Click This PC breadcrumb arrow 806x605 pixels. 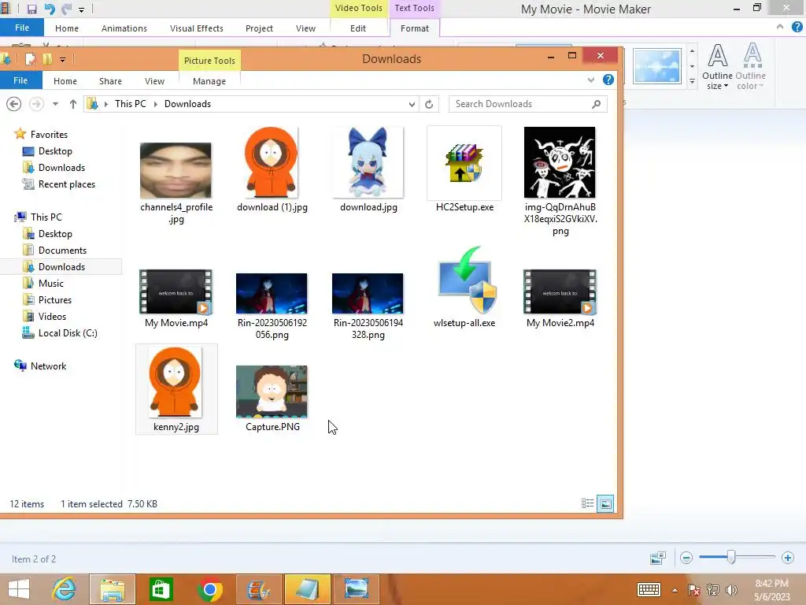click(x=155, y=104)
